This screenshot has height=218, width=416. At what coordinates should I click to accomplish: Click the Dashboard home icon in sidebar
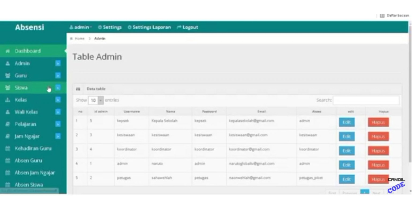8,51
